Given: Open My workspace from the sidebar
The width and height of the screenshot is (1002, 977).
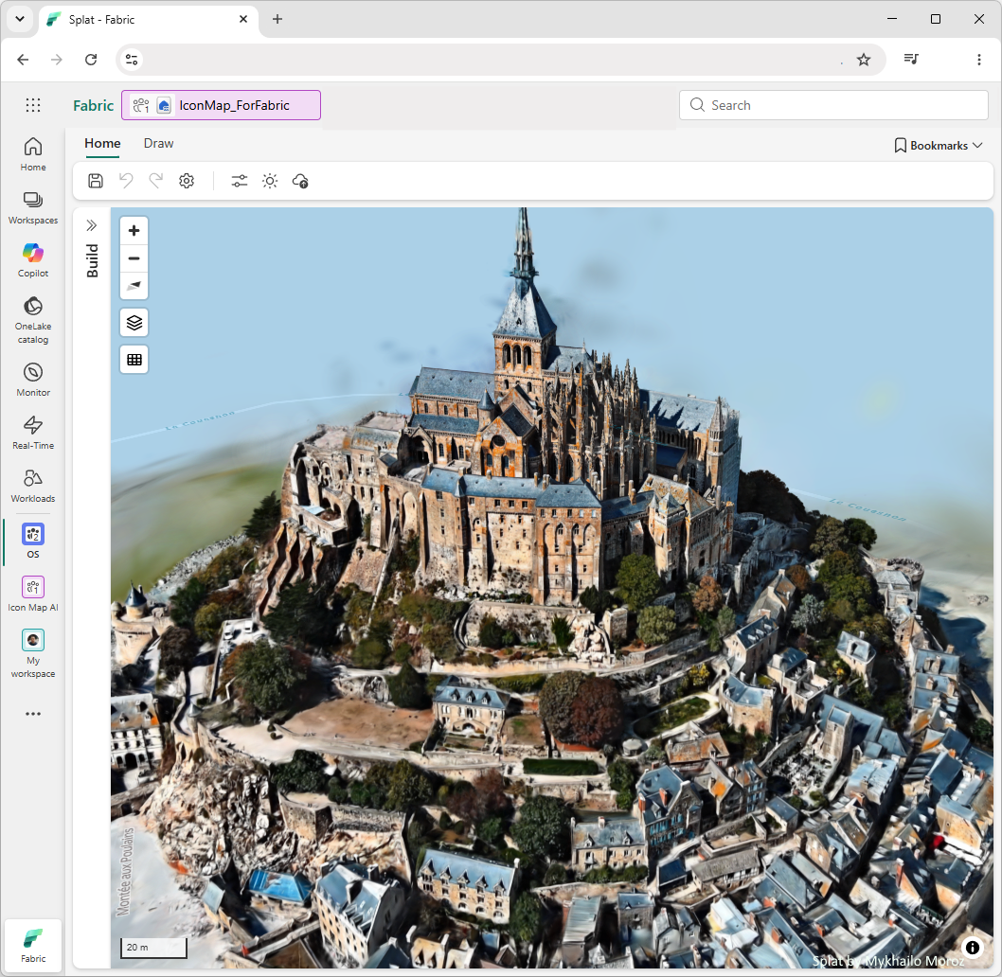Looking at the screenshot, I should click(33, 653).
